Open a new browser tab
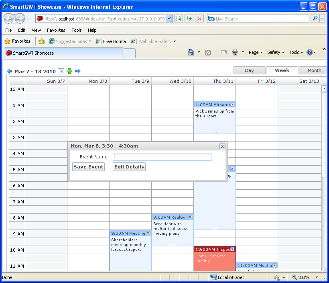Screen dimensions: 329x283 [130, 53]
